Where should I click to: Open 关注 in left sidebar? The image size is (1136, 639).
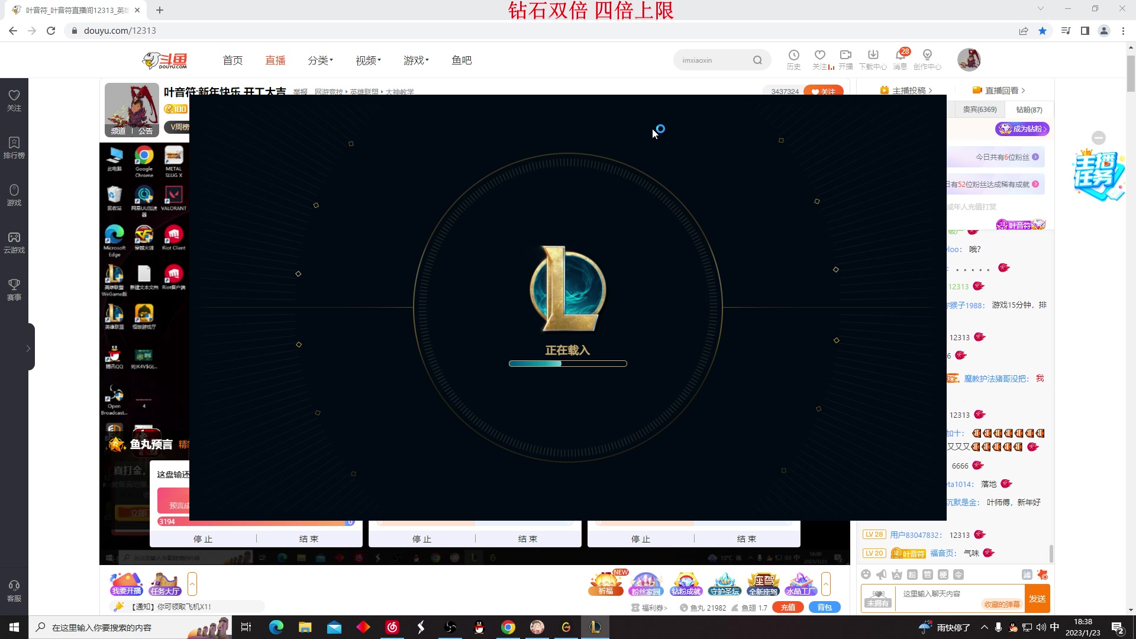tap(14, 101)
